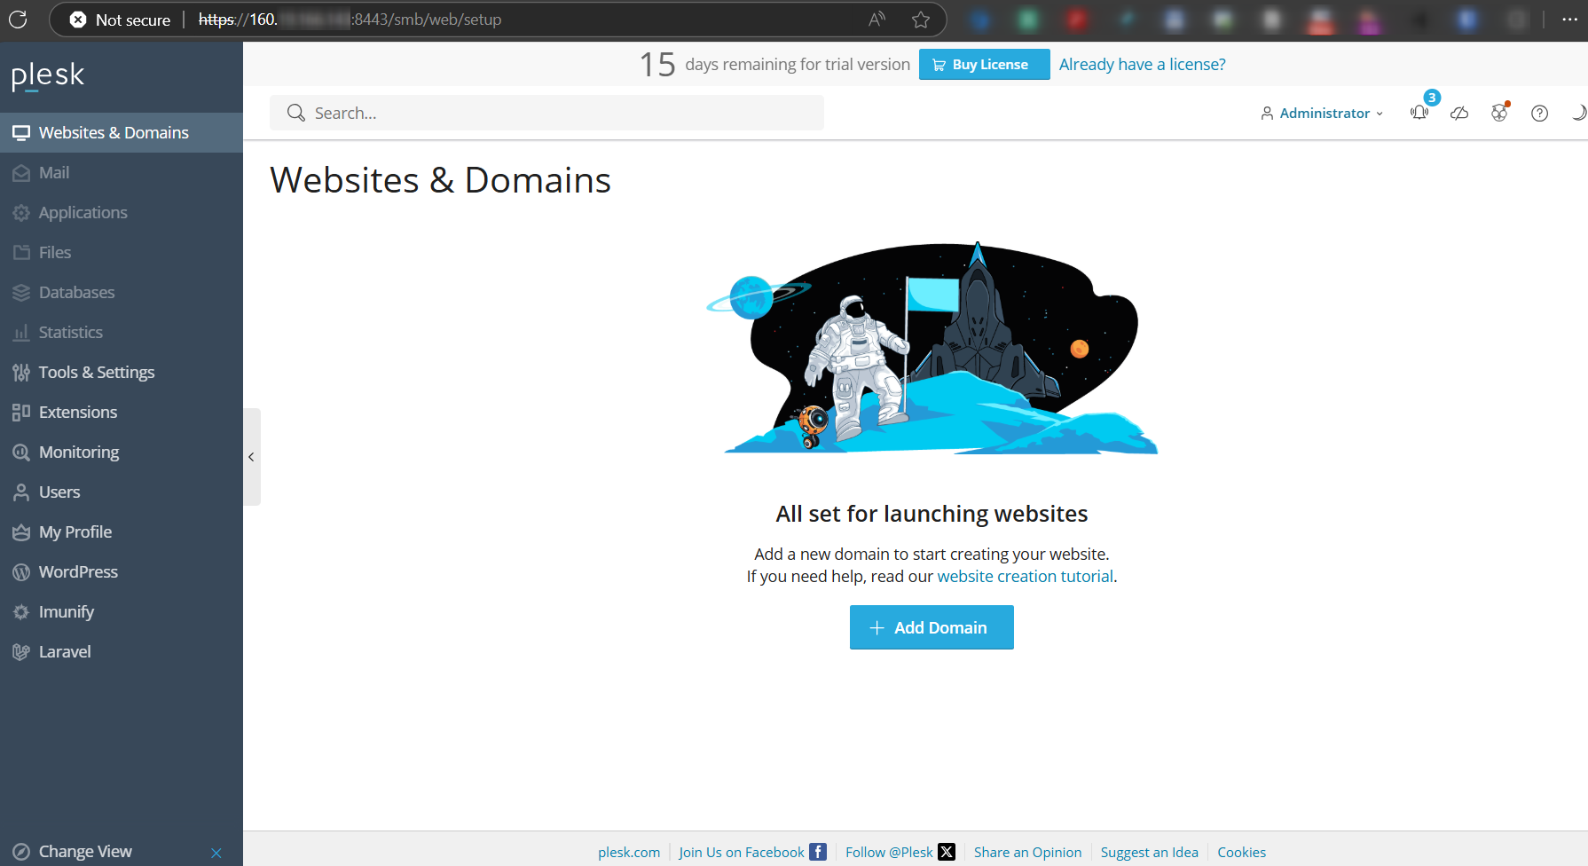Screen dimensions: 1588x866
Task: Click Suggest an Idea link
Action: 1149,852
